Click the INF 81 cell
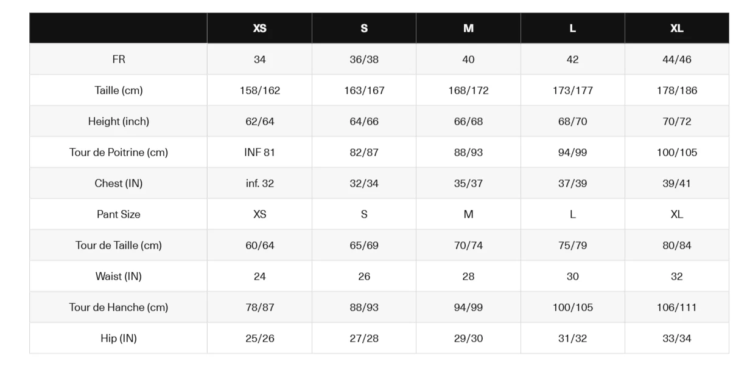The image size is (747, 378). (259, 153)
